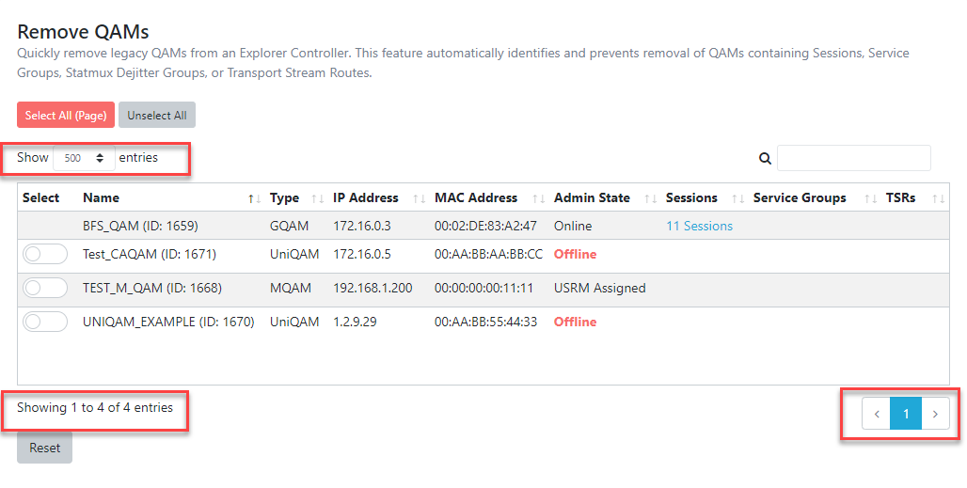Toggle select switch for TEST_M_QAM
Image resolution: width=967 pixels, height=488 pixels.
(45, 288)
